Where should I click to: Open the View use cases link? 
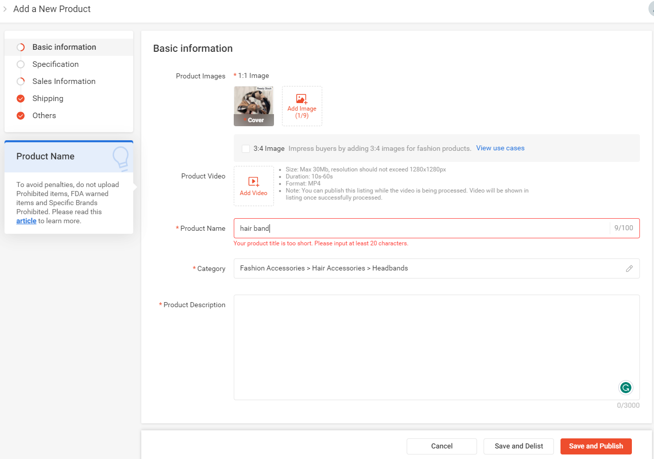click(x=500, y=148)
